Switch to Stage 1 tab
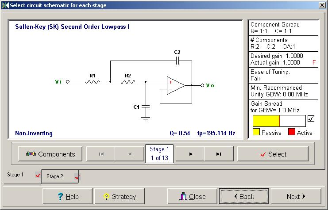This screenshot has height=210, width=328. (x=22, y=176)
